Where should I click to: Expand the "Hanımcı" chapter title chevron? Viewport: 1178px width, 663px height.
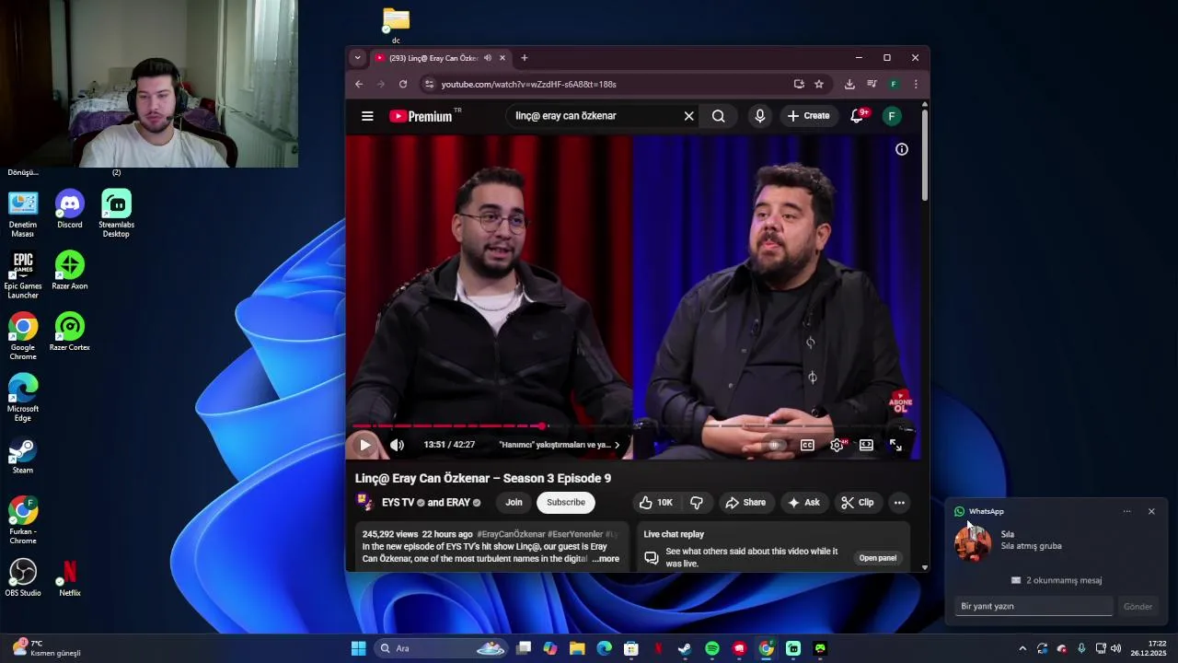point(617,445)
